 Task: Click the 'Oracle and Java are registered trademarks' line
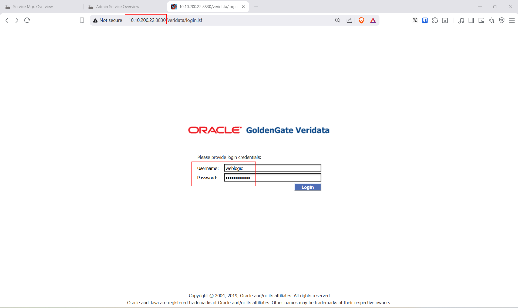259,303
